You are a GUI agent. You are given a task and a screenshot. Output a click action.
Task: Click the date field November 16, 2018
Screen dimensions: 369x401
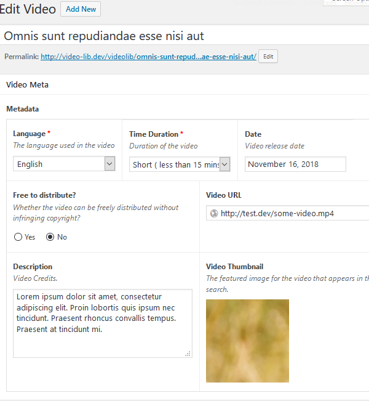click(295, 164)
